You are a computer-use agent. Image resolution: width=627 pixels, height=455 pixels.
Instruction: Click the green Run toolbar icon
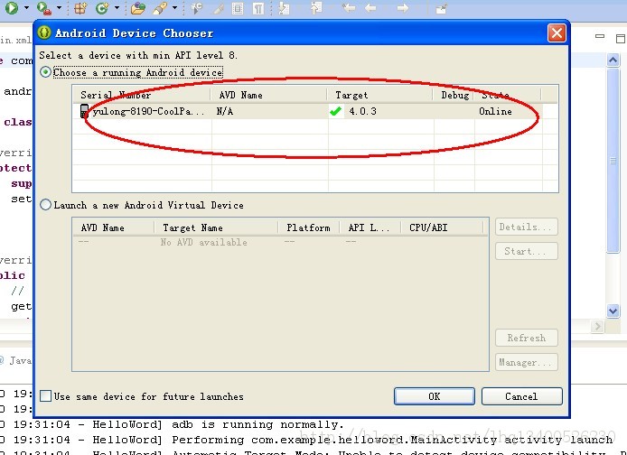[11, 7]
